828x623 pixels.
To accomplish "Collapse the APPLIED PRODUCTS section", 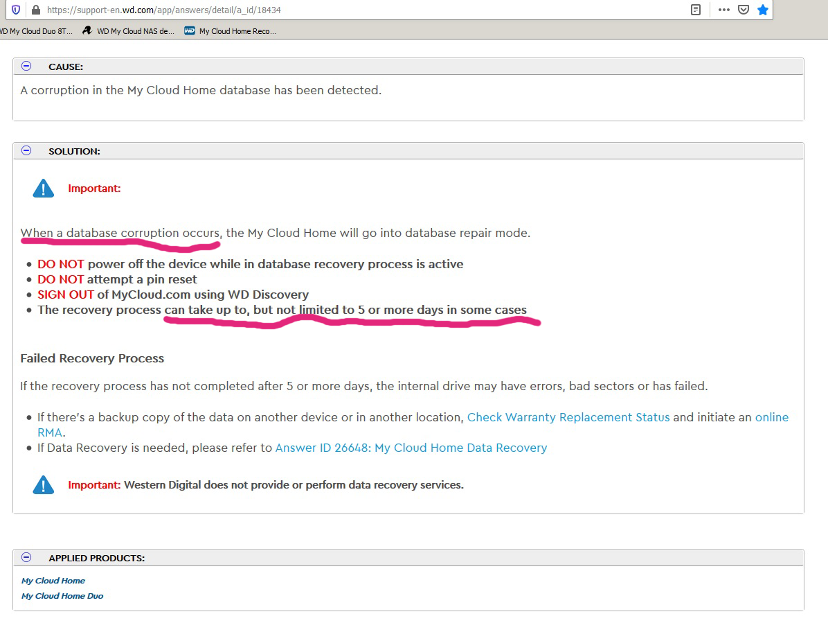I will coord(26,557).
